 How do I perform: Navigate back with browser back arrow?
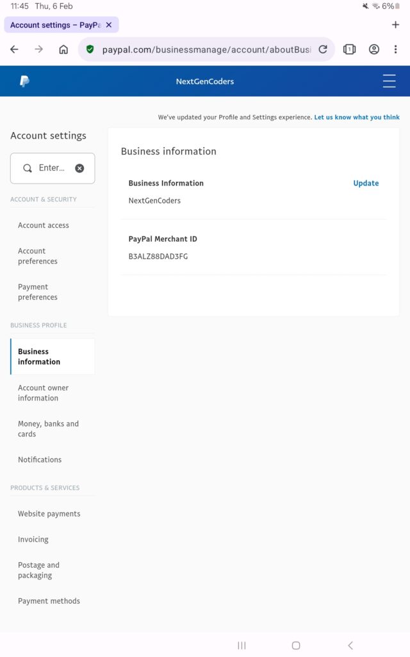[x=15, y=49]
